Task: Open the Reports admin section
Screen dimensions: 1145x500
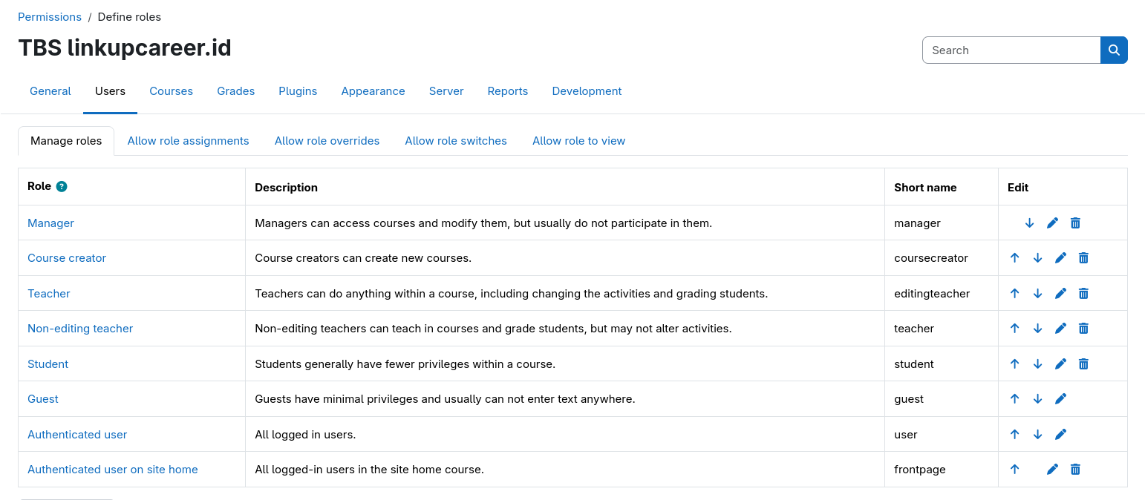Action: coord(507,91)
